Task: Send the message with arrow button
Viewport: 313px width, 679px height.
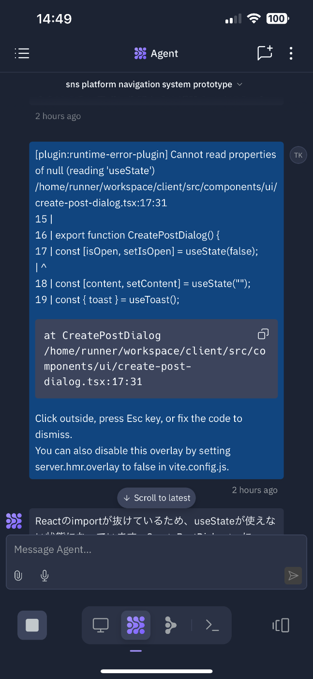Action: coord(293,576)
